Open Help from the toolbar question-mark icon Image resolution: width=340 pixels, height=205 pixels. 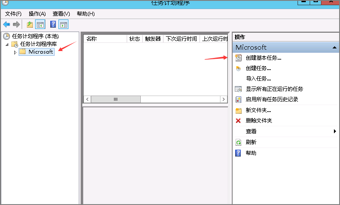tap(53, 24)
